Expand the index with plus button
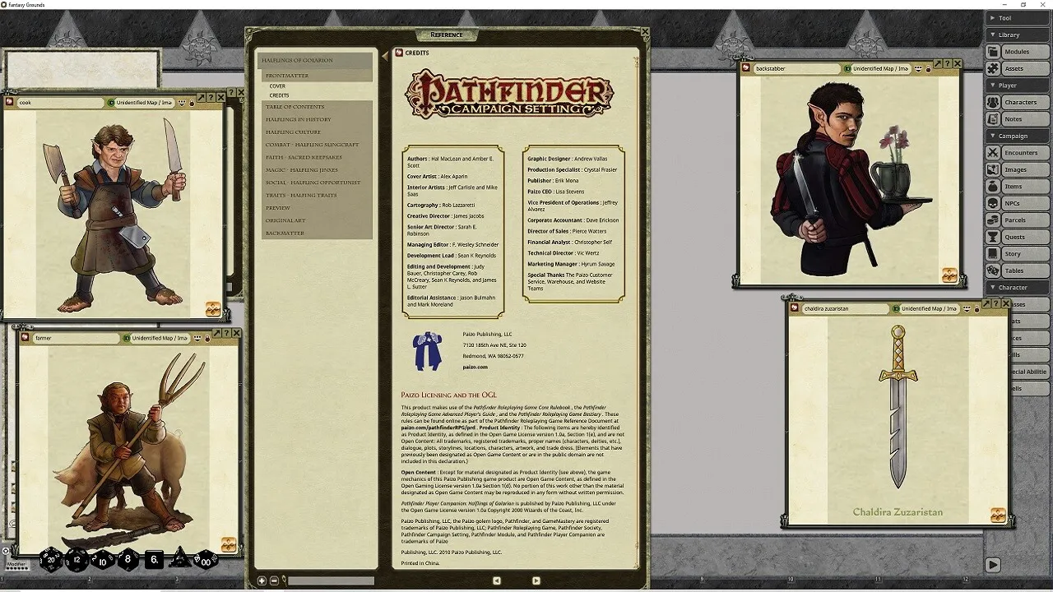 pyautogui.click(x=262, y=580)
